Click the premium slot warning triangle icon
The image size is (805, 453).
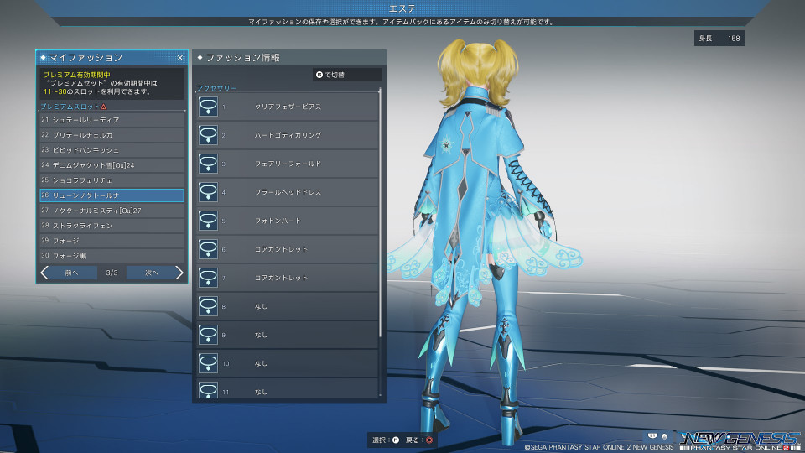point(104,107)
